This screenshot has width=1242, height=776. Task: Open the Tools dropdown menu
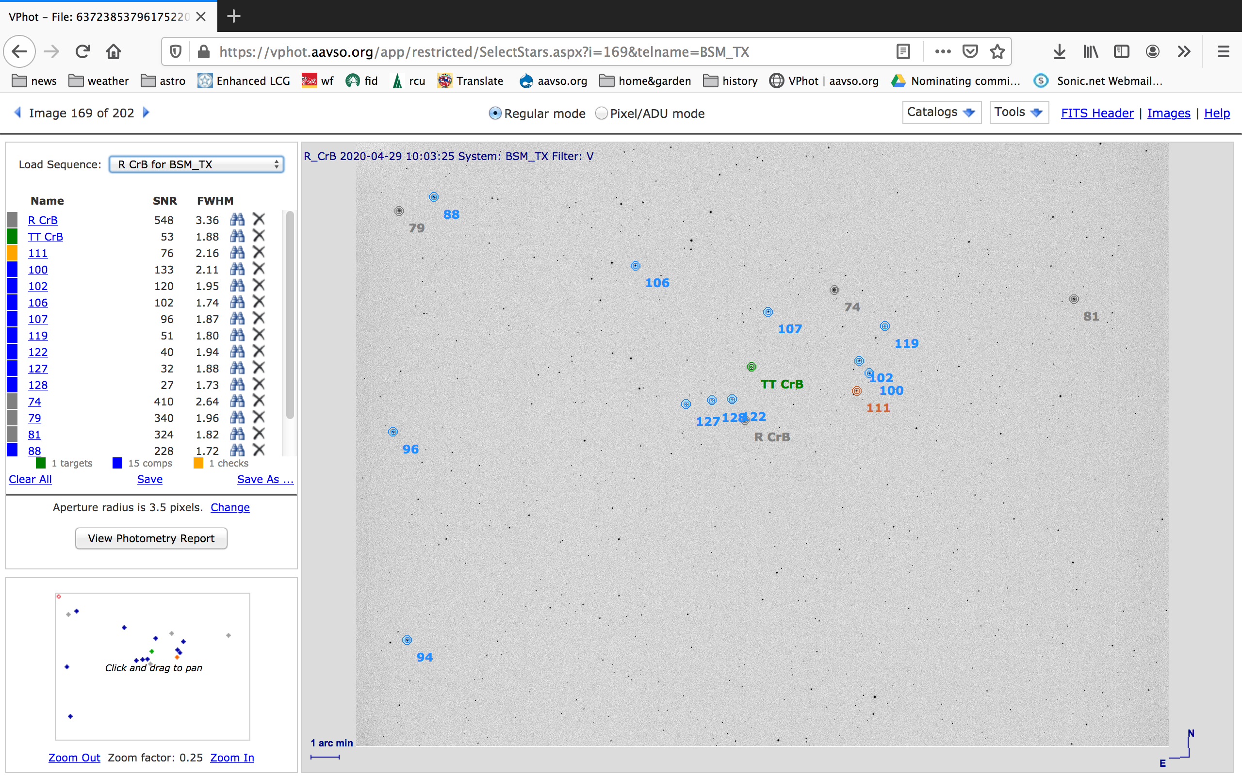click(1018, 113)
